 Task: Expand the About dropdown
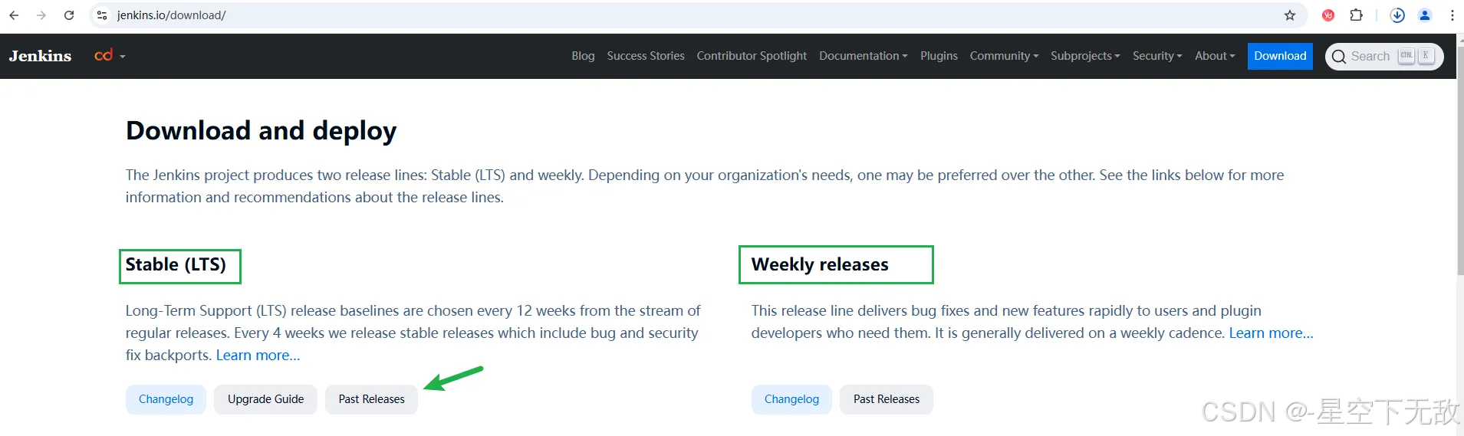click(x=1215, y=56)
